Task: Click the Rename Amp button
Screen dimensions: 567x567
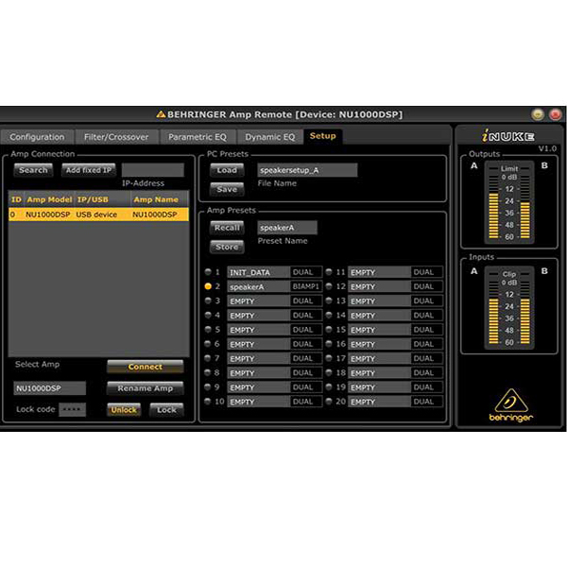Action: (146, 388)
